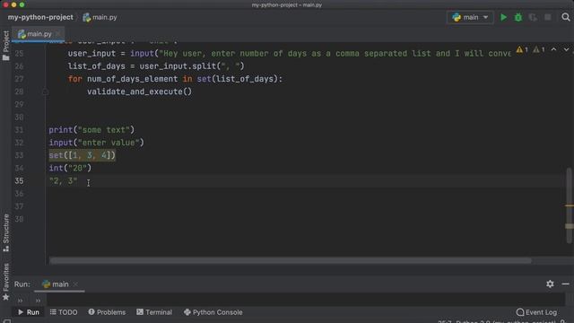Start debugging with the green bug icon
This screenshot has height=323, width=574.
[x=518, y=17]
